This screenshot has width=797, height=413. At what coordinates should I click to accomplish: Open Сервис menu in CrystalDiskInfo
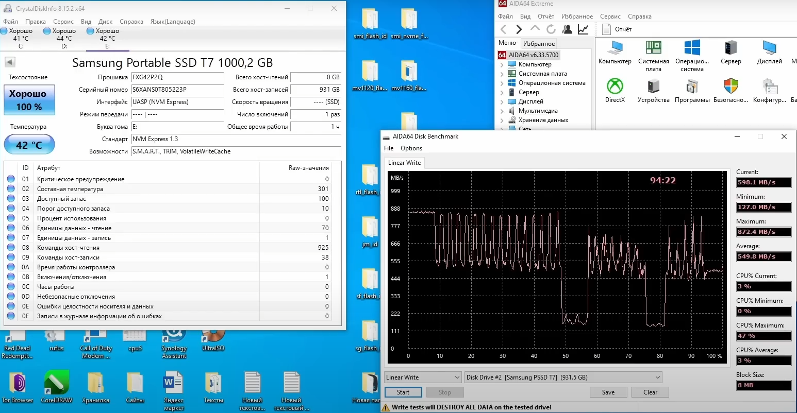63,22
